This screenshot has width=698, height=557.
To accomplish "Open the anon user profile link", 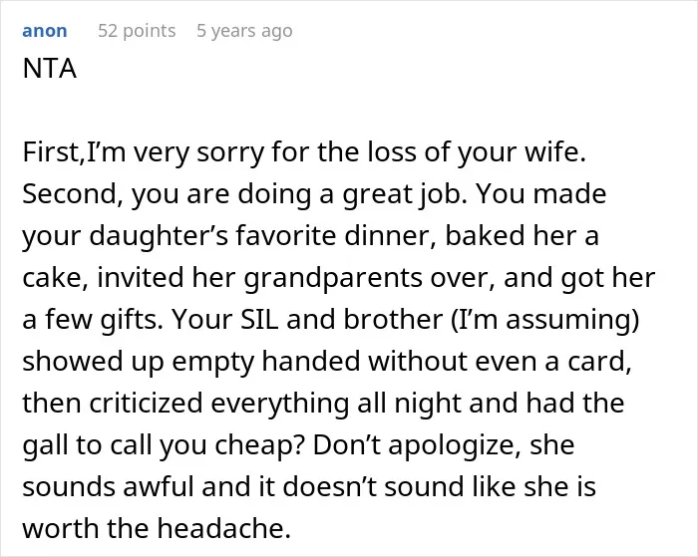I will point(45,31).
